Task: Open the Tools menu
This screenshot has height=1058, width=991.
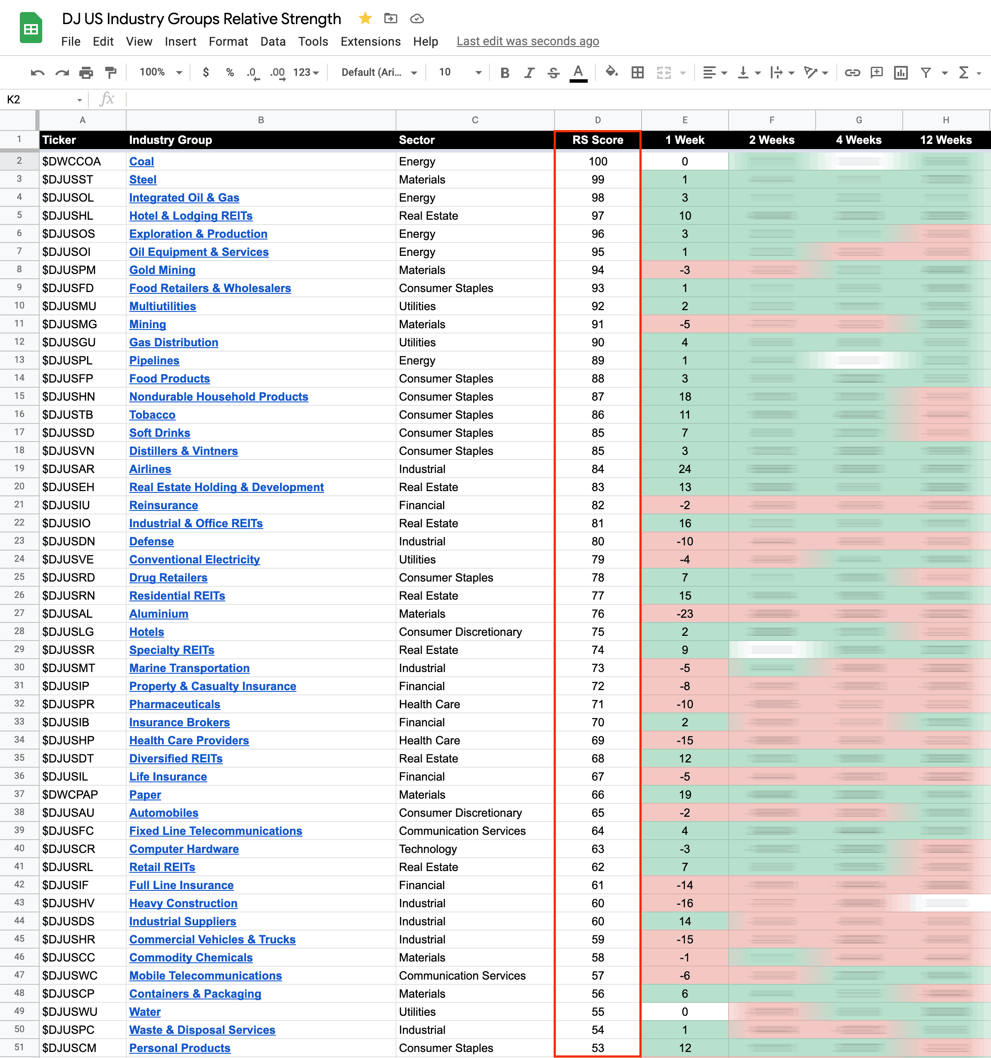Action: [x=313, y=41]
